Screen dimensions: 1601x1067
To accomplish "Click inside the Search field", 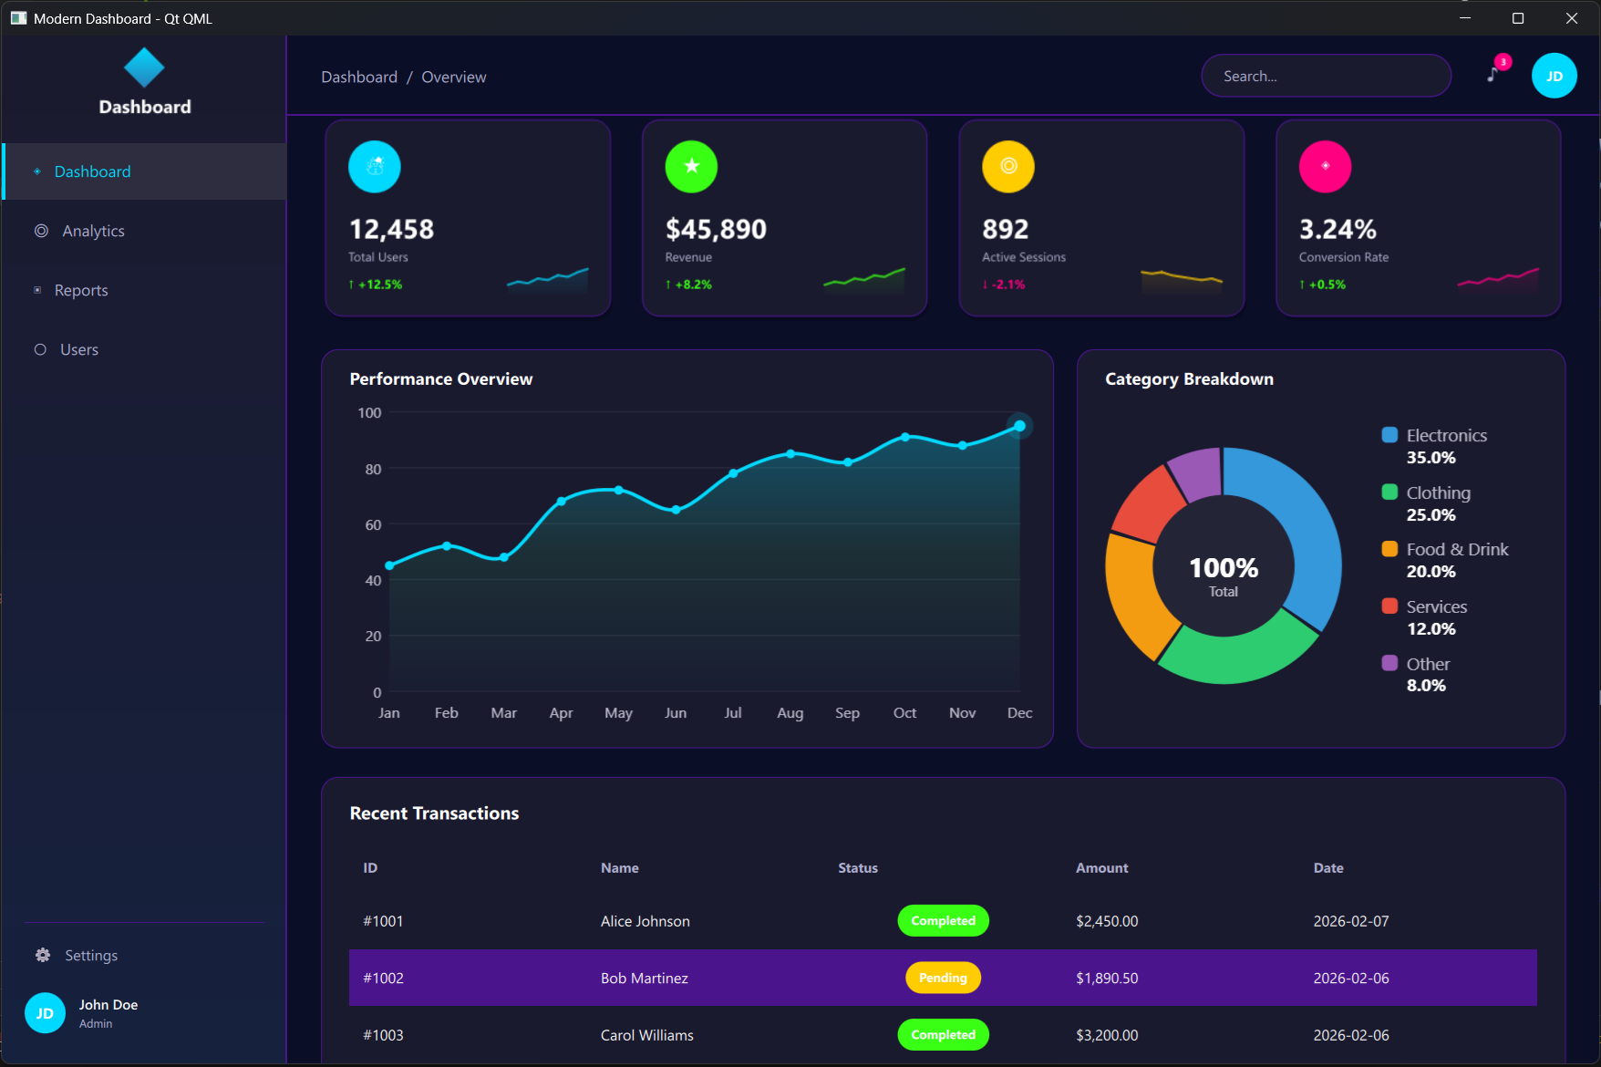I will pyautogui.click(x=1326, y=76).
